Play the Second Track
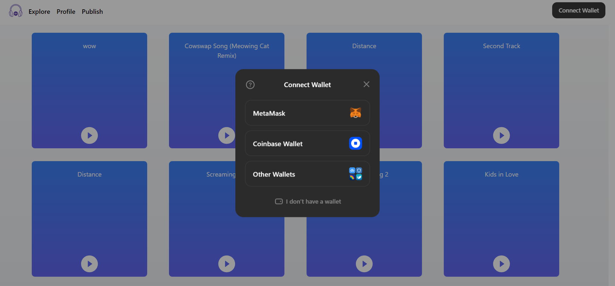Screen dimensions: 615x286 click(x=501, y=135)
